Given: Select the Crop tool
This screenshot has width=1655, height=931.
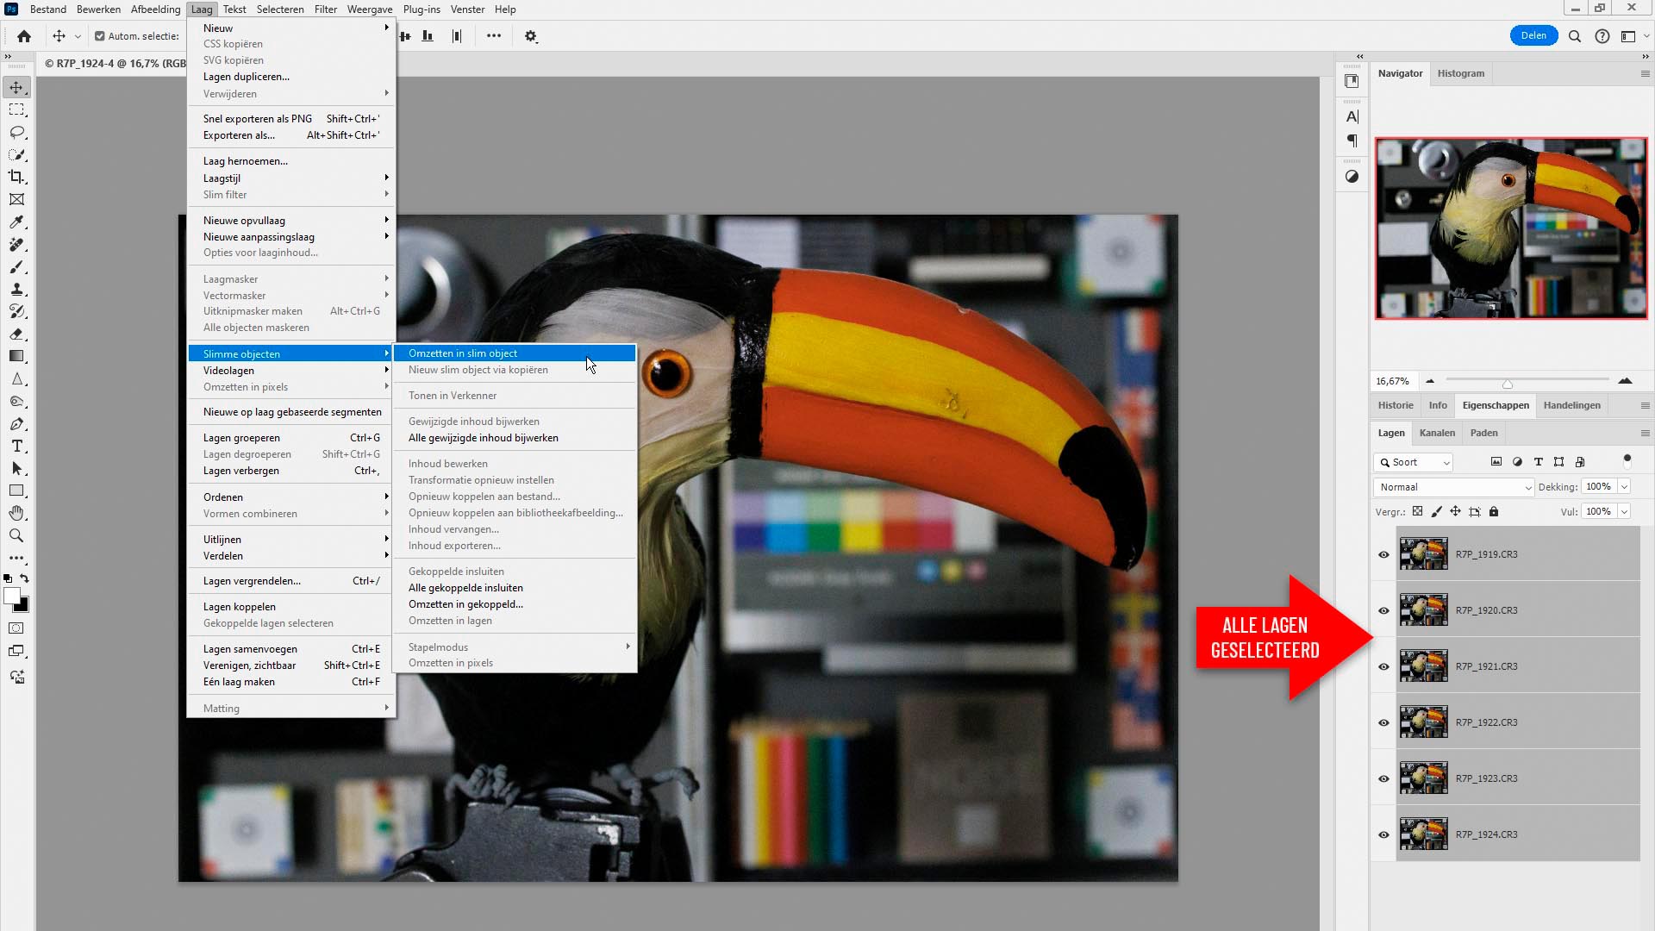Looking at the screenshot, I should click(x=16, y=177).
